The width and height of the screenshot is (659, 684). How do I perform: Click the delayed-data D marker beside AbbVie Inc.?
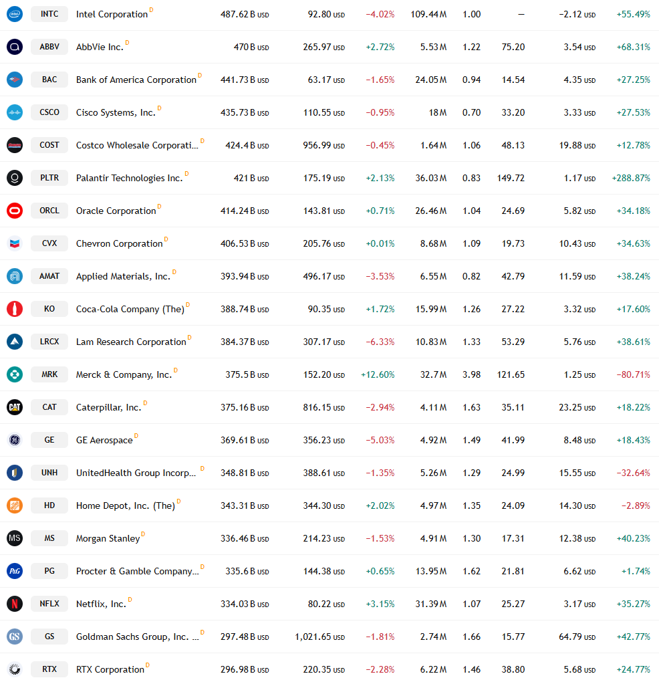pos(128,42)
